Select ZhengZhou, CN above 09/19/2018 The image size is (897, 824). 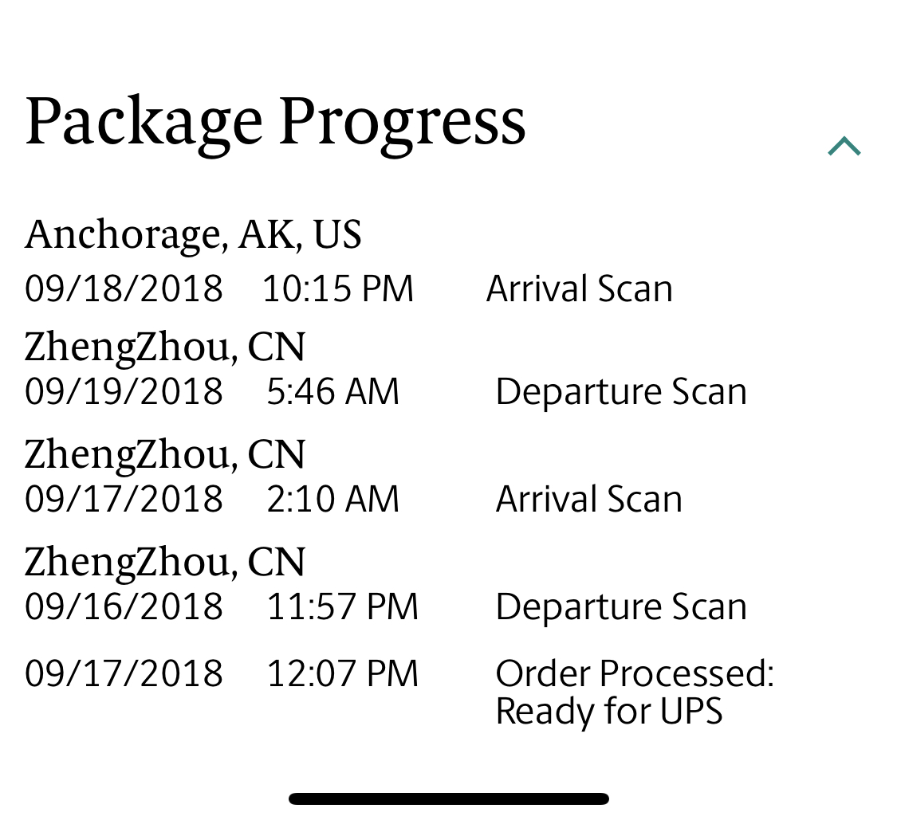coord(165,347)
